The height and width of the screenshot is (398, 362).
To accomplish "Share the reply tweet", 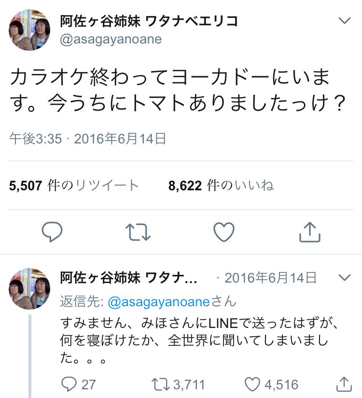I will tap(342, 384).
